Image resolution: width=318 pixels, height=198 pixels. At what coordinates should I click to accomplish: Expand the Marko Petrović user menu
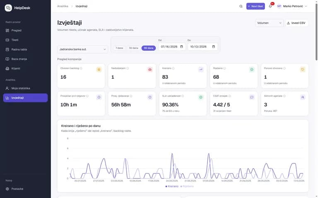click(292, 6)
